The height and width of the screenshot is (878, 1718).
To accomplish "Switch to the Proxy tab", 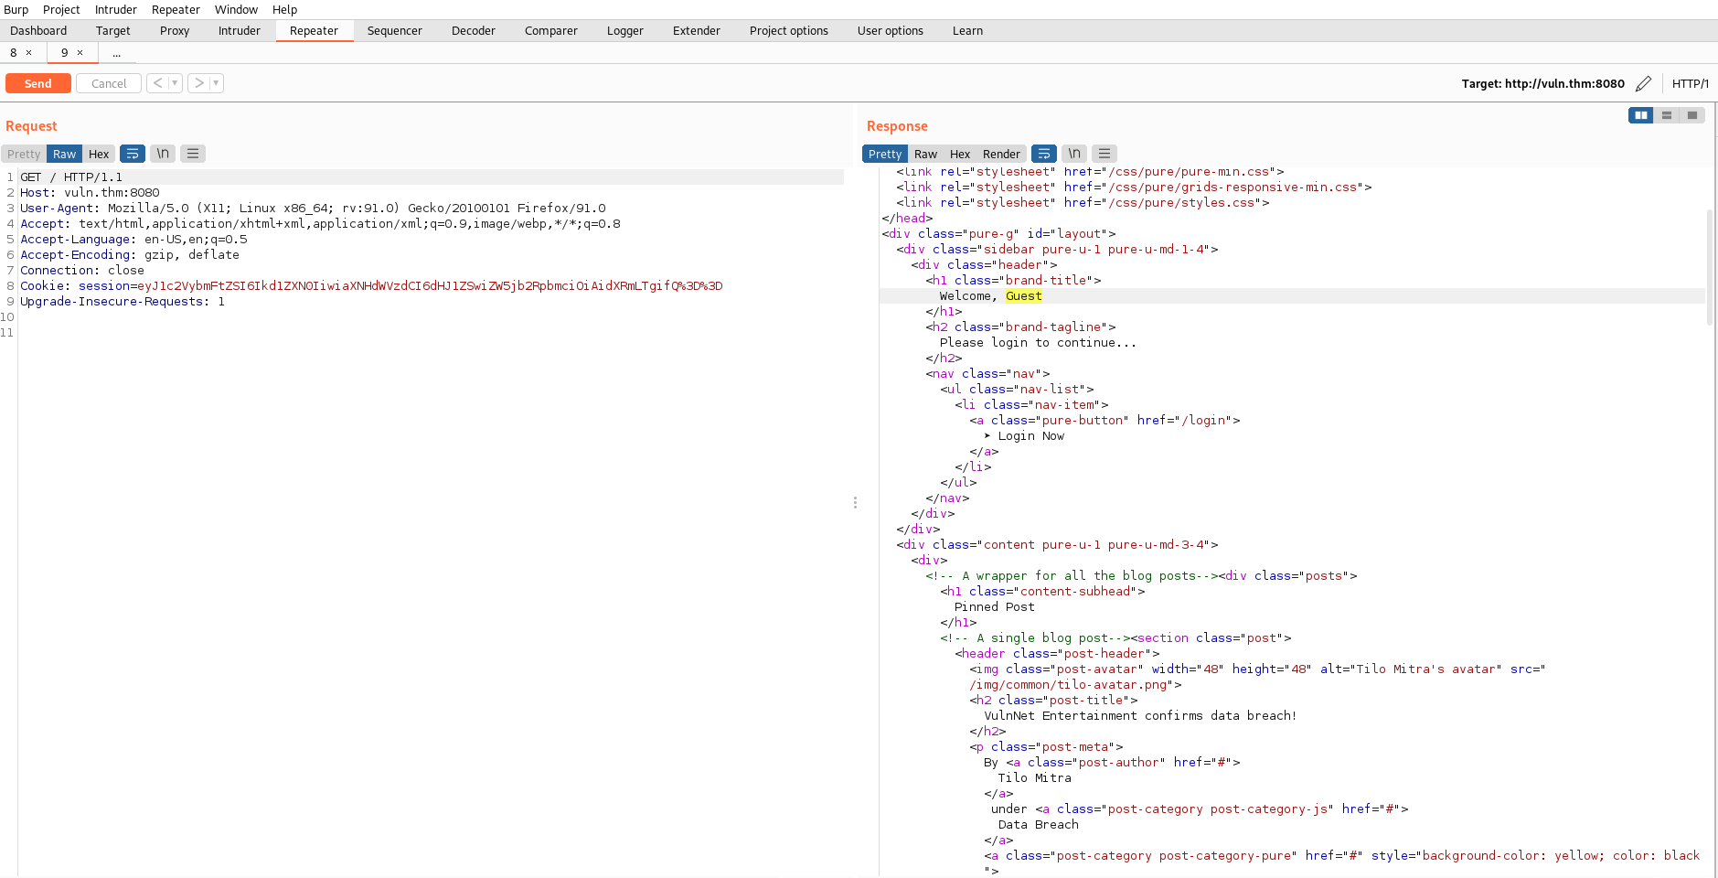I will point(175,30).
